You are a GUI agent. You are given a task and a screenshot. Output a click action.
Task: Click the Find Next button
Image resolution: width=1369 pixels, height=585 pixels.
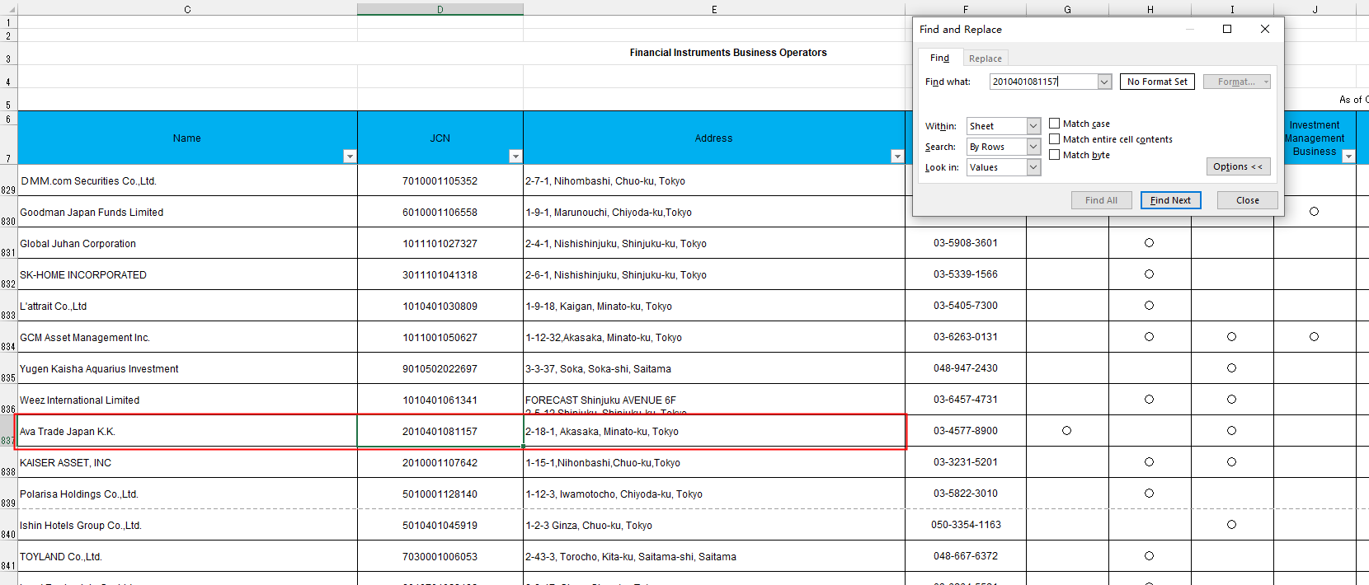[x=1170, y=200]
